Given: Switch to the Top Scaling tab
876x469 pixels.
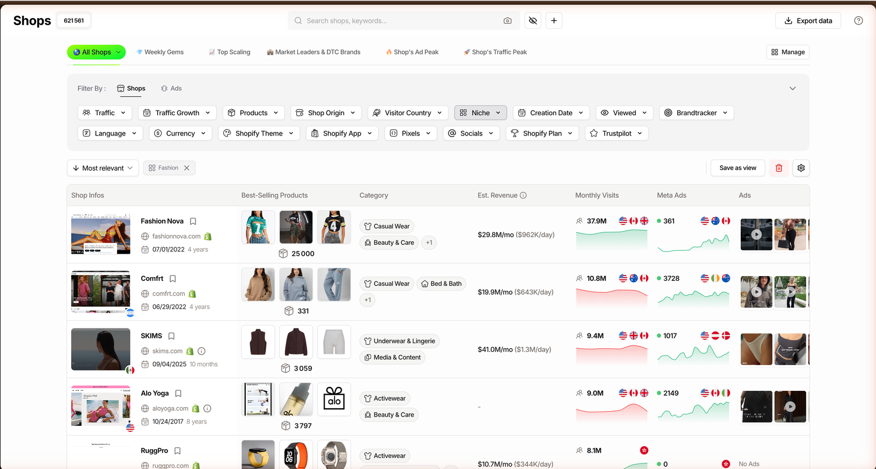Looking at the screenshot, I should [x=229, y=52].
